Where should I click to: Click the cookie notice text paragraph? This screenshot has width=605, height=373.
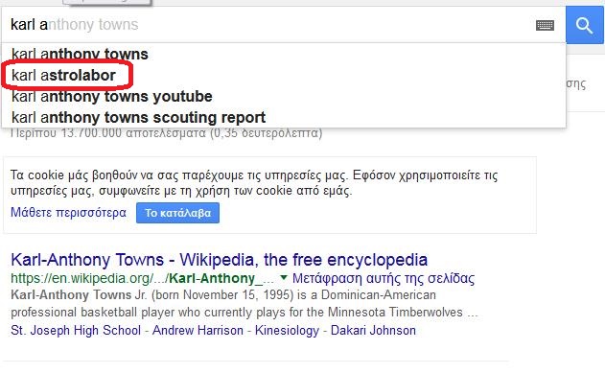pos(254,183)
